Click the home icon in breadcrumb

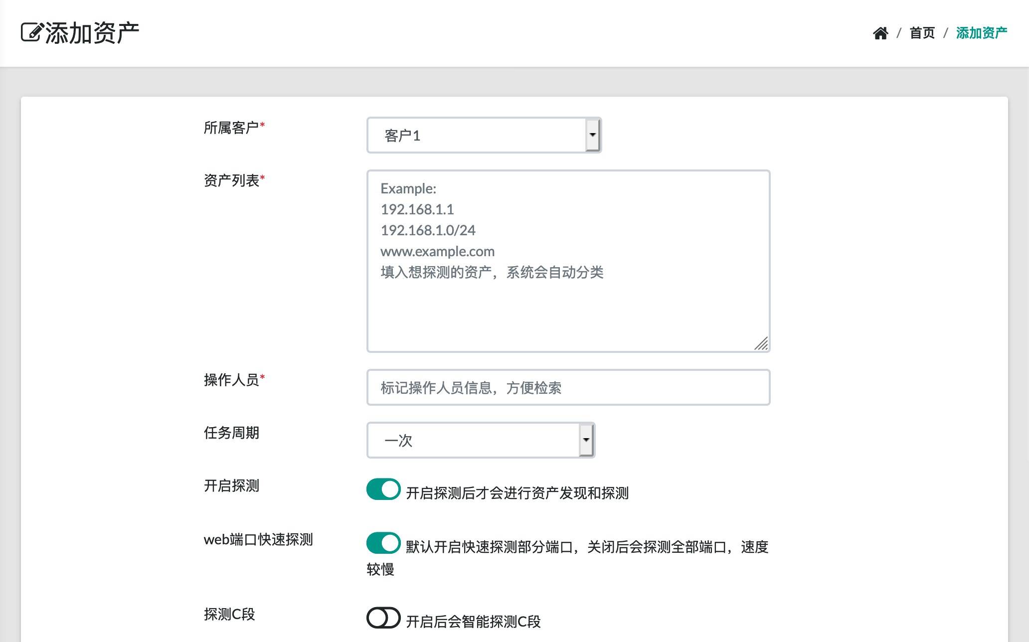click(880, 33)
